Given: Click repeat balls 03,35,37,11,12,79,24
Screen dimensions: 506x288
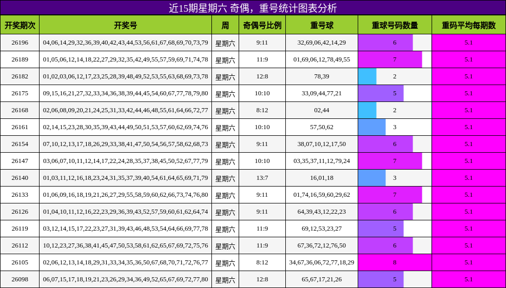Looking at the screenshot, I should [322, 161].
